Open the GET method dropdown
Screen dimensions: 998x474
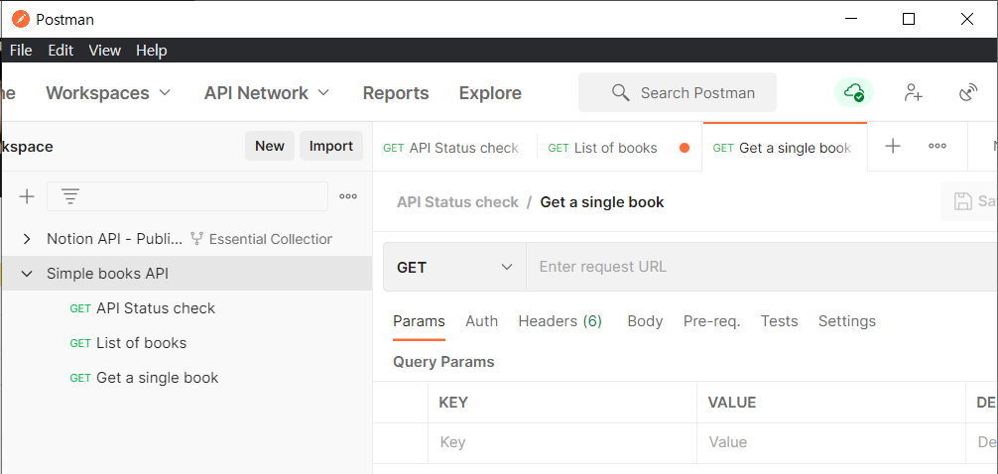tap(454, 267)
